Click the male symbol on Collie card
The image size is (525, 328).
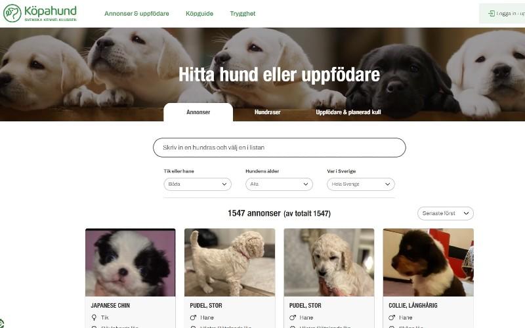click(x=392, y=318)
